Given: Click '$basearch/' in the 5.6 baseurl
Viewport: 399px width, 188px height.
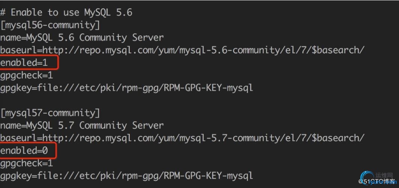Looking at the screenshot, I should [339, 50].
